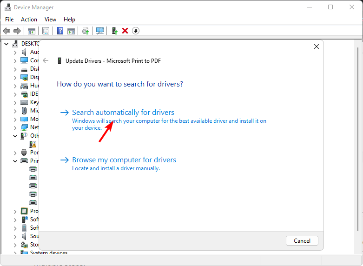The width and height of the screenshot is (363, 266).
Task: Select the unknown device with yellow warning icon
Action: (33, 144)
